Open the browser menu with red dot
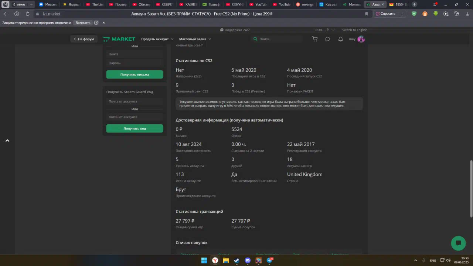Image resolution: width=473 pixels, height=266 pixels. 435,4
